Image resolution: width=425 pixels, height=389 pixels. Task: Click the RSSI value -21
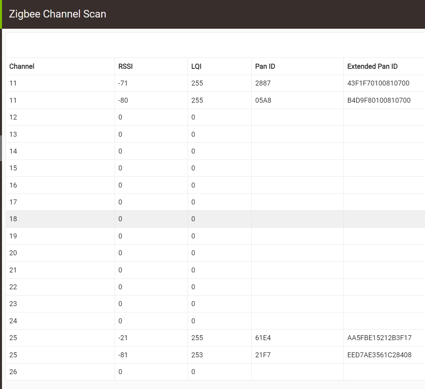[123, 338]
